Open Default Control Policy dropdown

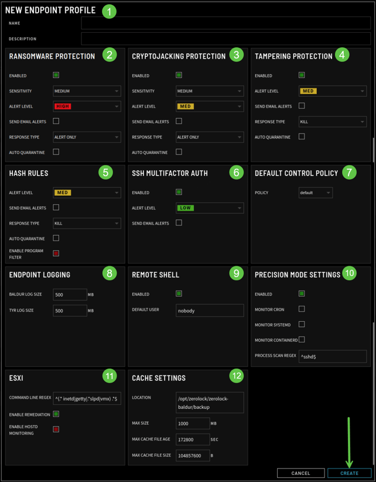(x=316, y=192)
